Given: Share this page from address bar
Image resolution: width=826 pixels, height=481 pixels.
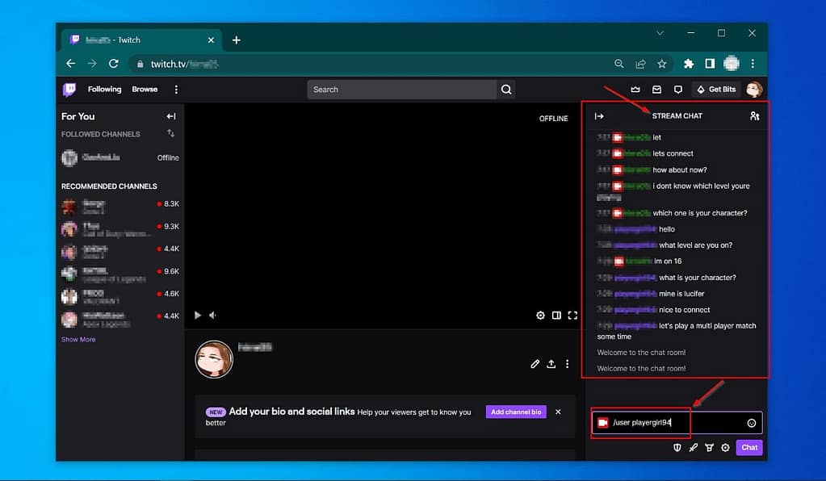Looking at the screenshot, I should [640, 64].
